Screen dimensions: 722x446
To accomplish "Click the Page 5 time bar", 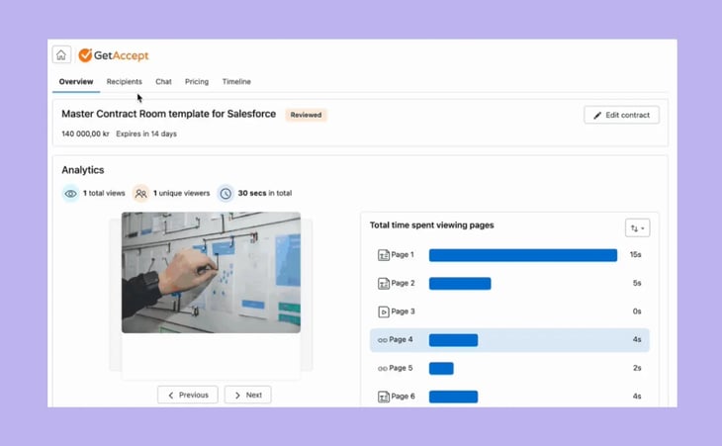I will (441, 368).
